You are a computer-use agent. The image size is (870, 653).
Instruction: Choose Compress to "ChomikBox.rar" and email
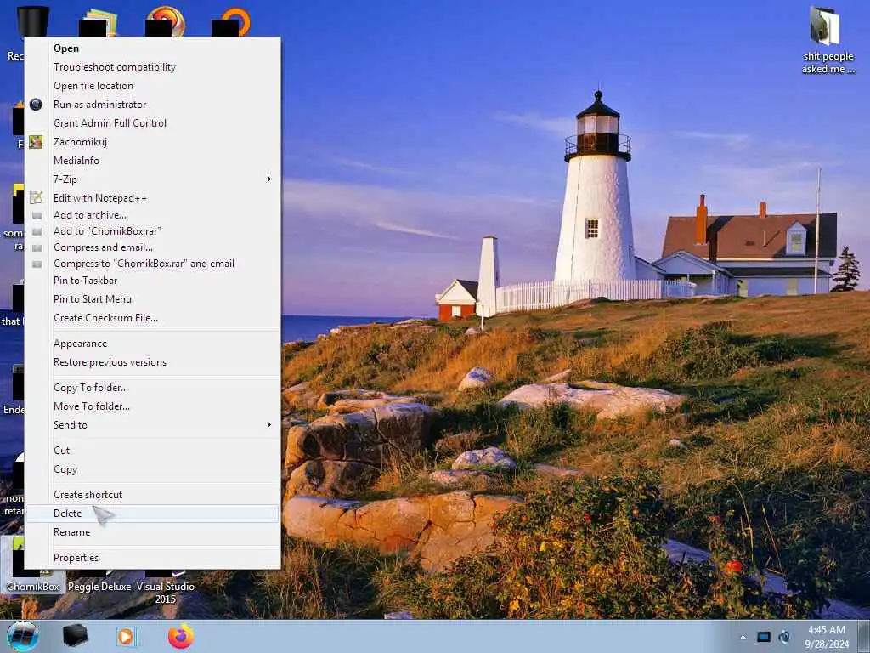152,264
